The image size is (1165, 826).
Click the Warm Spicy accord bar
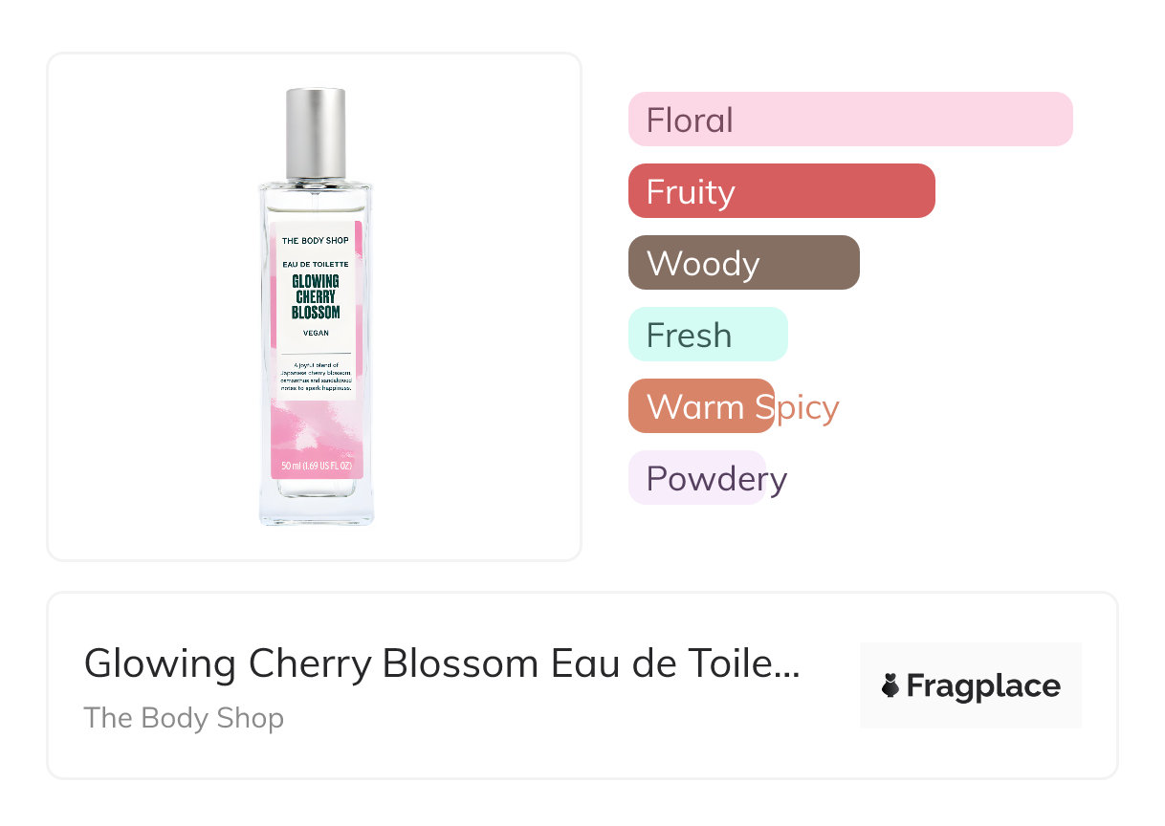click(x=701, y=406)
